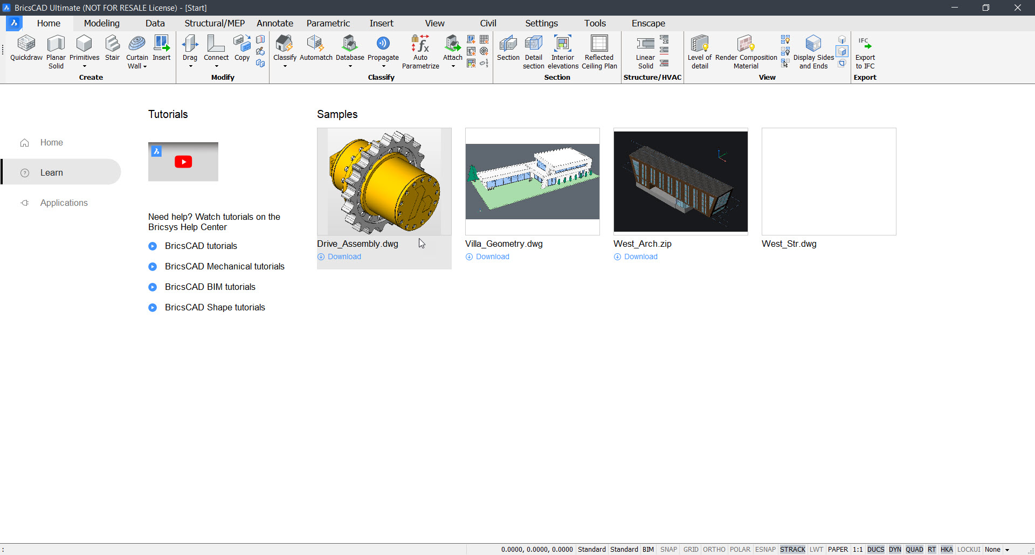Run the Automatch tool
The width and height of the screenshot is (1035, 555).
tap(316, 48)
